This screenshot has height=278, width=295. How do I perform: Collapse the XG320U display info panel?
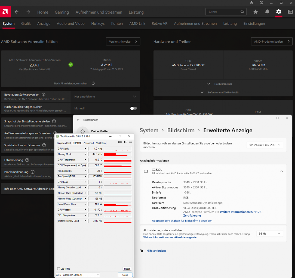281,171
